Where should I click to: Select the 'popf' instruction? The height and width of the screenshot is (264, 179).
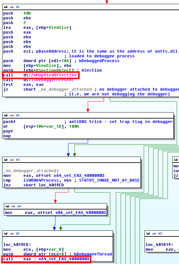tap(8, 131)
